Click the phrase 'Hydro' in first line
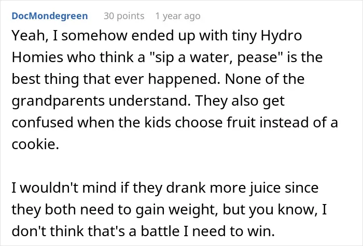 pyautogui.click(x=281, y=36)
